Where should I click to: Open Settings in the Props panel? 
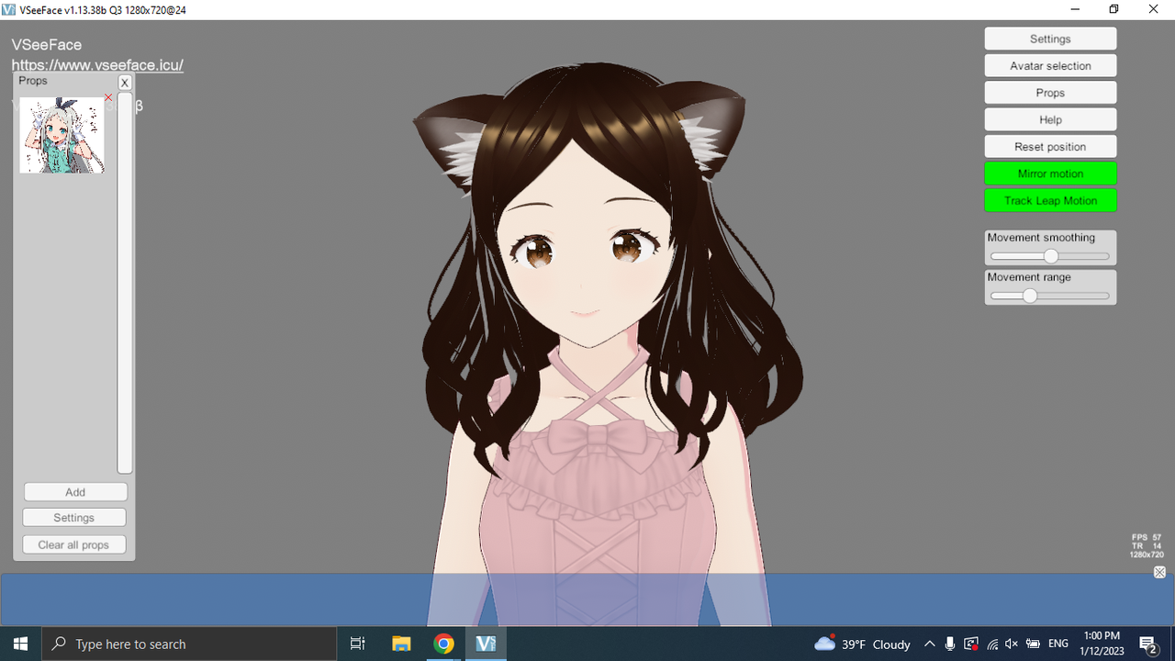tap(74, 518)
